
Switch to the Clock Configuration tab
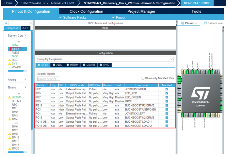pyautogui.click(x=86, y=11)
